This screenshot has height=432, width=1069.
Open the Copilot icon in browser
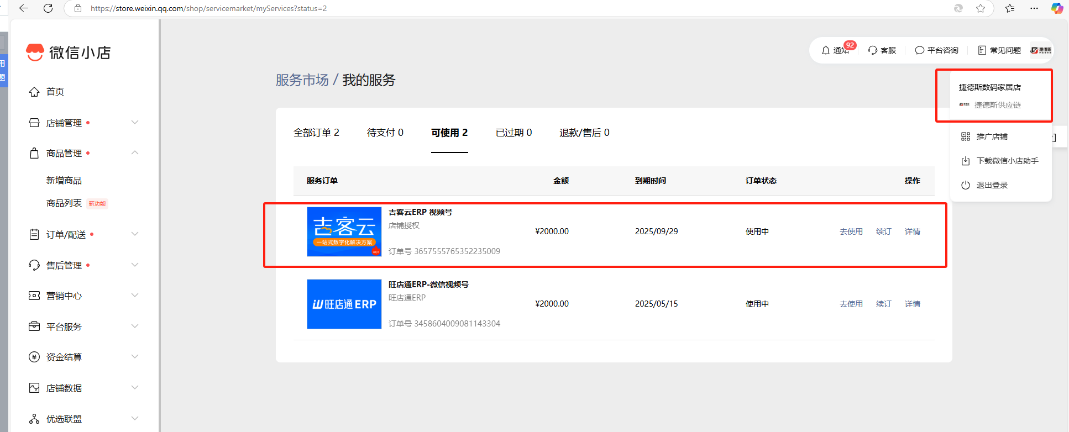pyautogui.click(x=1057, y=8)
